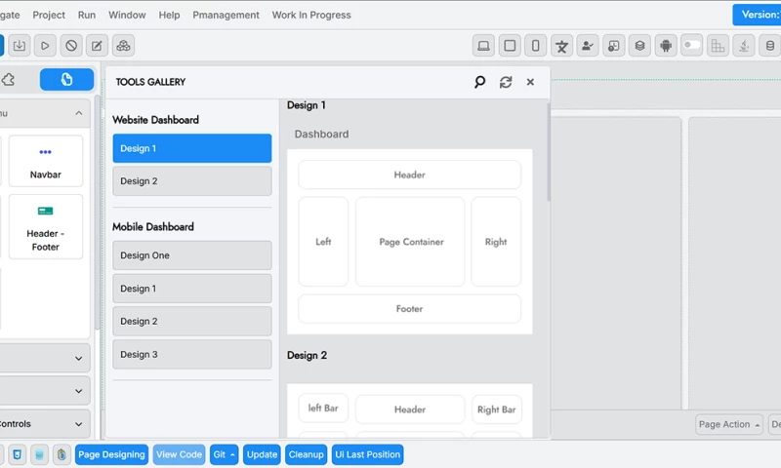The height and width of the screenshot is (468, 781).
Task: Open the Page Action dropdown
Action: pos(729,425)
